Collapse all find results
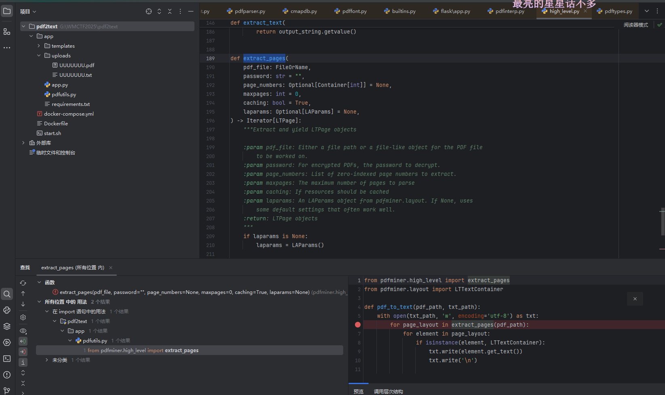The height and width of the screenshot is (395, 665). 23,383
